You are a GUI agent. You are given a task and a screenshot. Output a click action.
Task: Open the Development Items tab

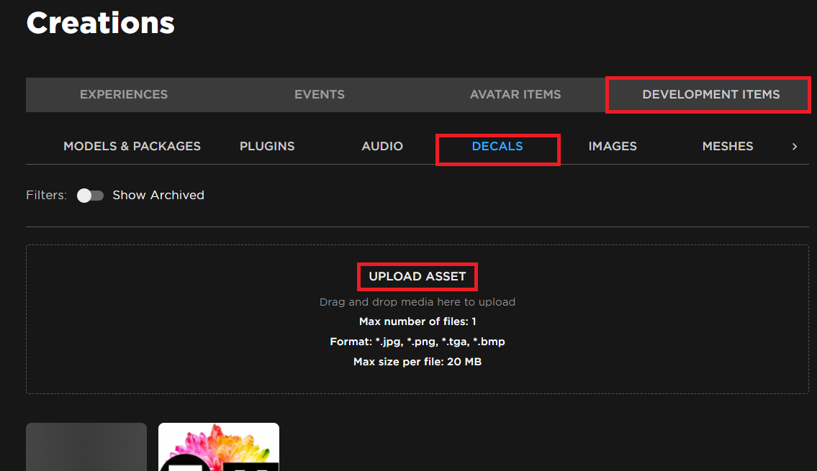(710, 95)
